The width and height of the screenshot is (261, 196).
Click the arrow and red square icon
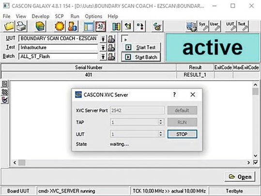140,26
